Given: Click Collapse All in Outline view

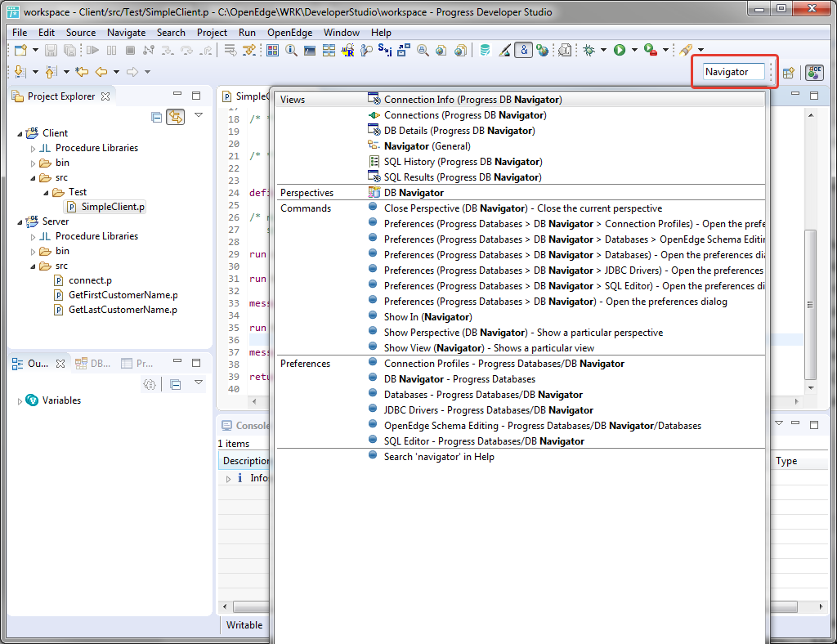Looking at the screenshot, I should click(176, 384).
